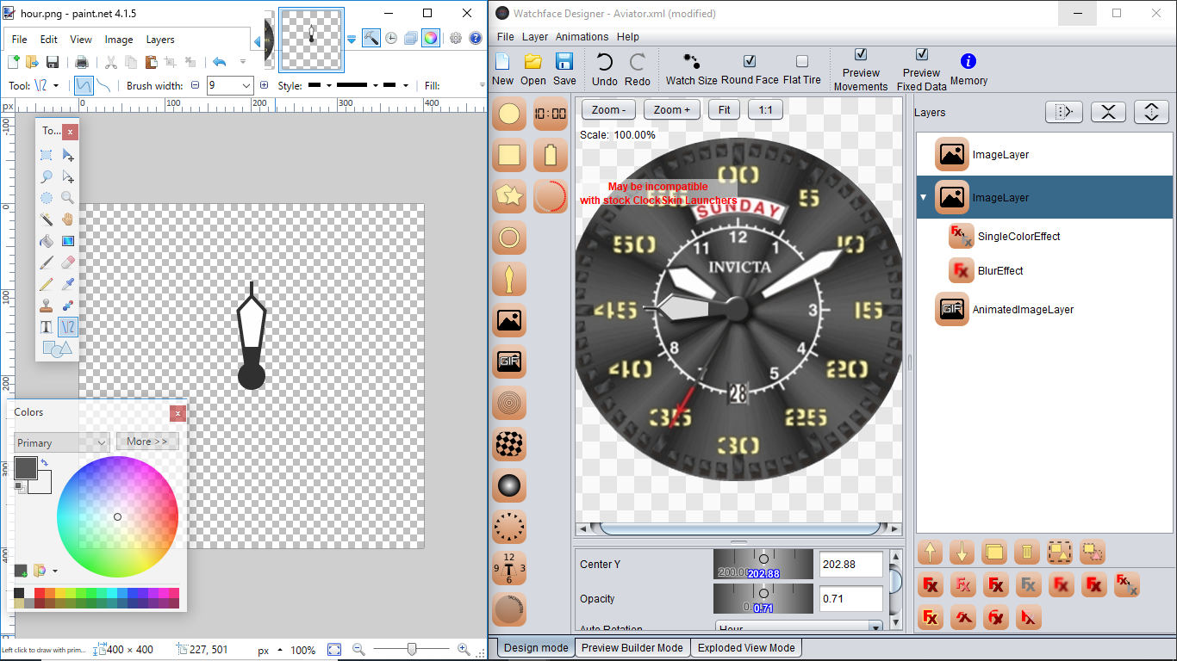Toggle the Preview Fixed Data checkbox
The width and height of the screenshot is (1177, 661).
(922, 54)
